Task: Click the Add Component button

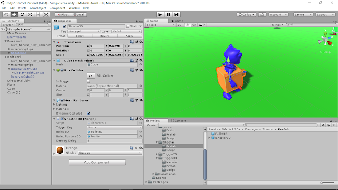Action: tap(97, 162)
